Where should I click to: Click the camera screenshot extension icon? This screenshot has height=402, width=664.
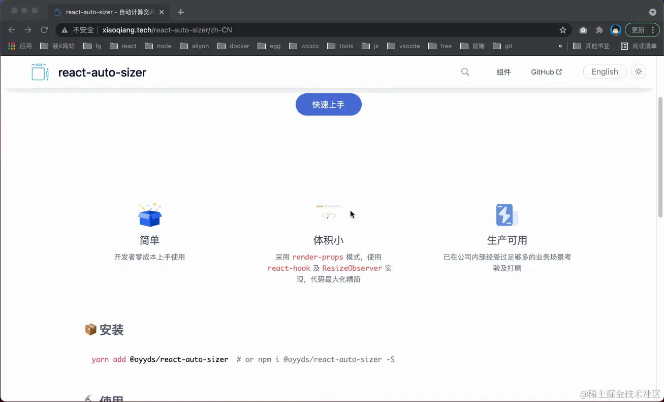point(583,30)
